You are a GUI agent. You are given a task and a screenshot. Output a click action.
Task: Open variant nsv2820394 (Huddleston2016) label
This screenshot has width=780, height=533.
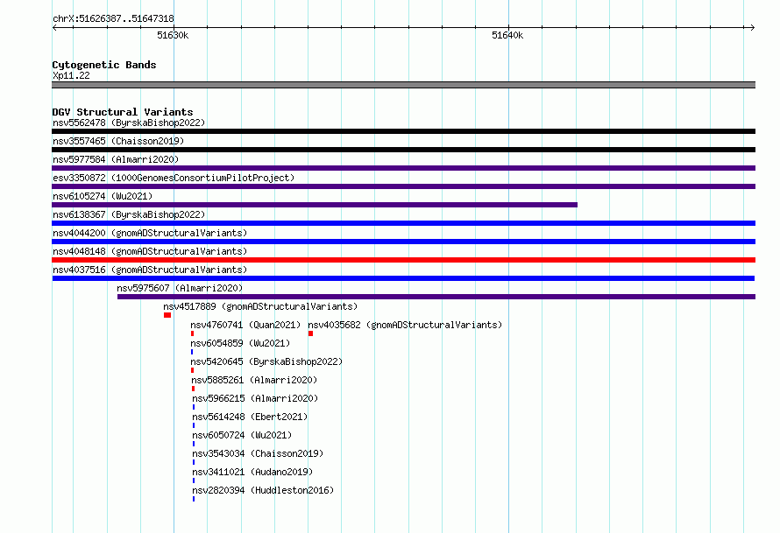coord(263,490)
